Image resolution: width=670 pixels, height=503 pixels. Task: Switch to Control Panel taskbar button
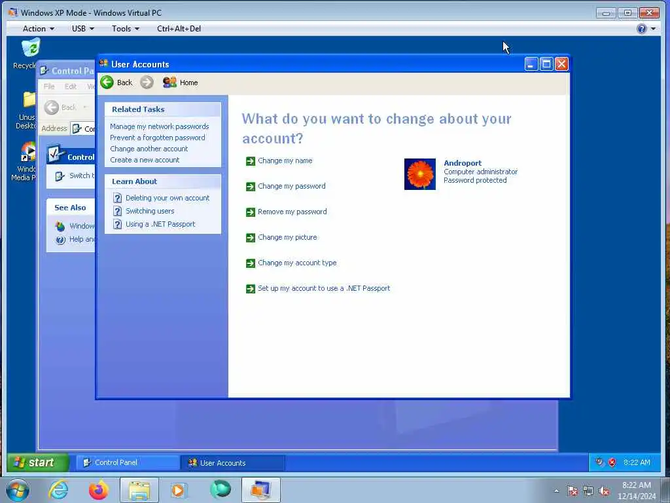pos(128,462)
